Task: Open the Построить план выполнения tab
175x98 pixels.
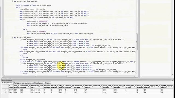Action: 24,83
